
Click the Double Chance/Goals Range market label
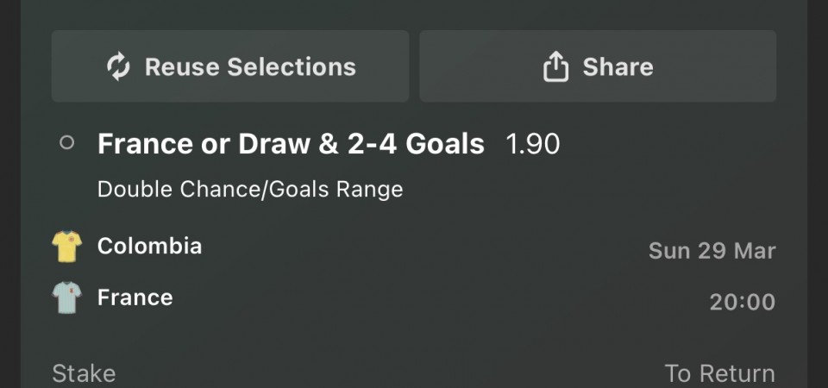click(x=250, y=189)
